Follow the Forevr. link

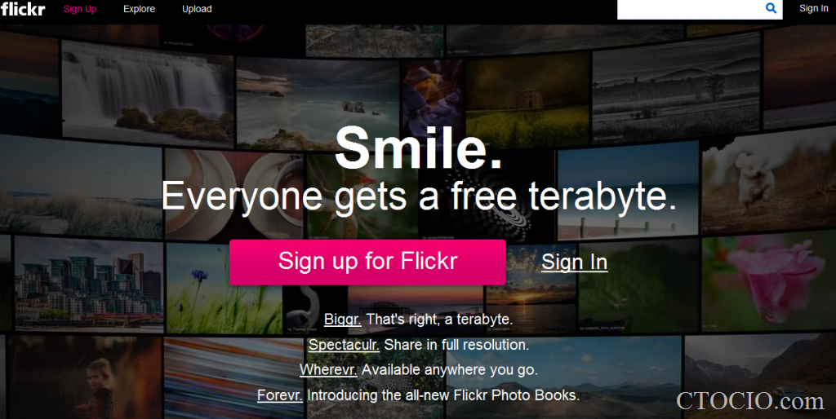point(280,395)
